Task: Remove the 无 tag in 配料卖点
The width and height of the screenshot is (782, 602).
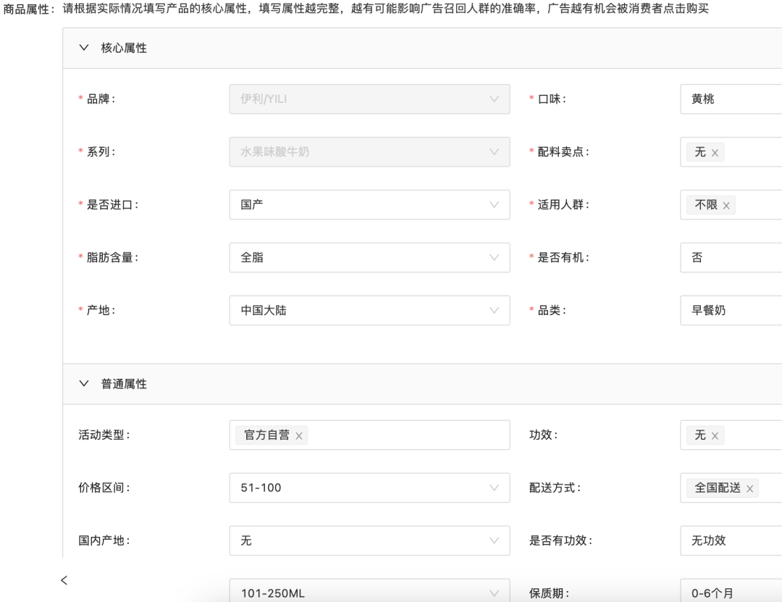Action: click(x=715, y=153)
